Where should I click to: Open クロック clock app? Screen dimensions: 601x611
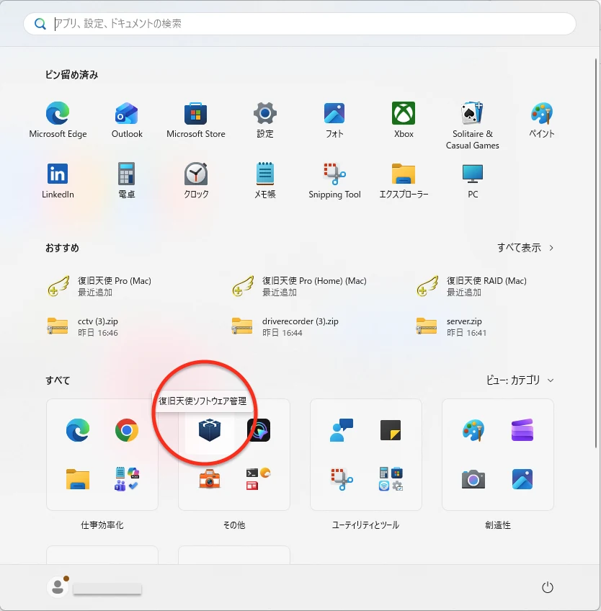[x=196, y=180]
